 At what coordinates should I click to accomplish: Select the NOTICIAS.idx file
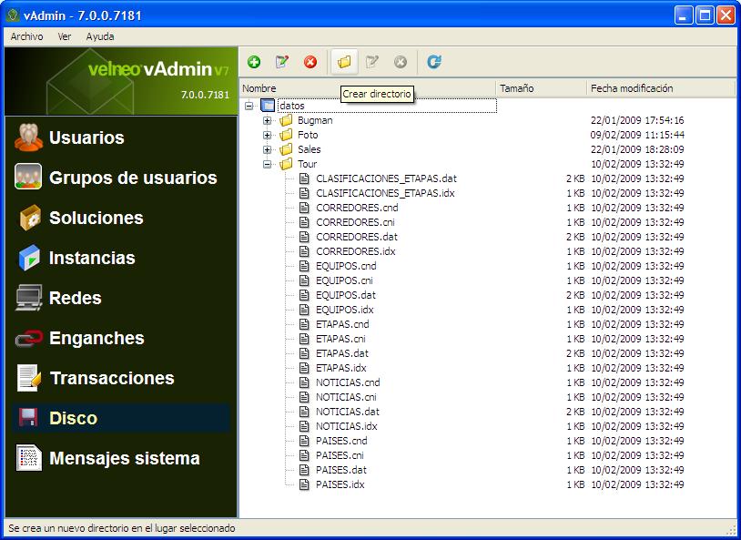pyautogui.click(x=346, y=426)
